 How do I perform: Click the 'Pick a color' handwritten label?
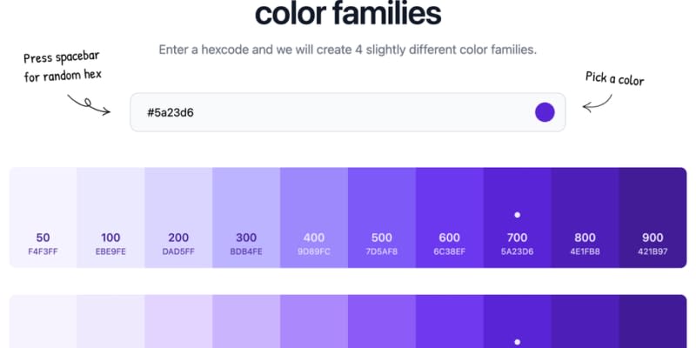point(615,78)
